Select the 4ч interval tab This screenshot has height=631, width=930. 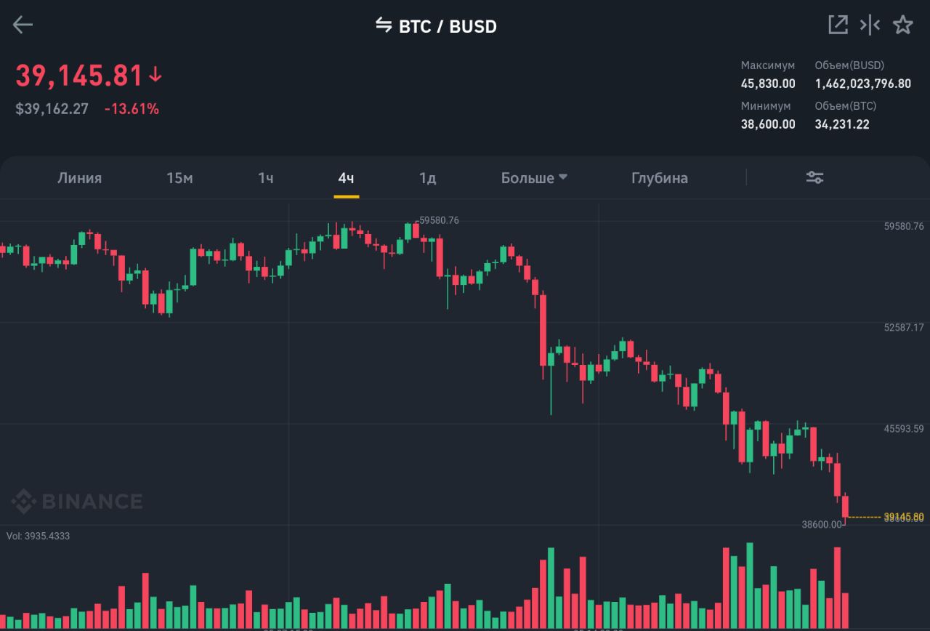click(x=346, y=178)
